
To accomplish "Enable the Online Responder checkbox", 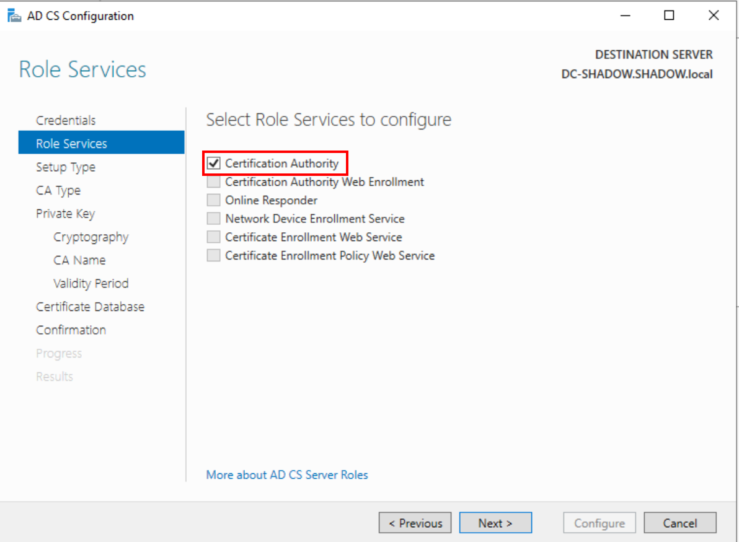I will click(214, 201).
